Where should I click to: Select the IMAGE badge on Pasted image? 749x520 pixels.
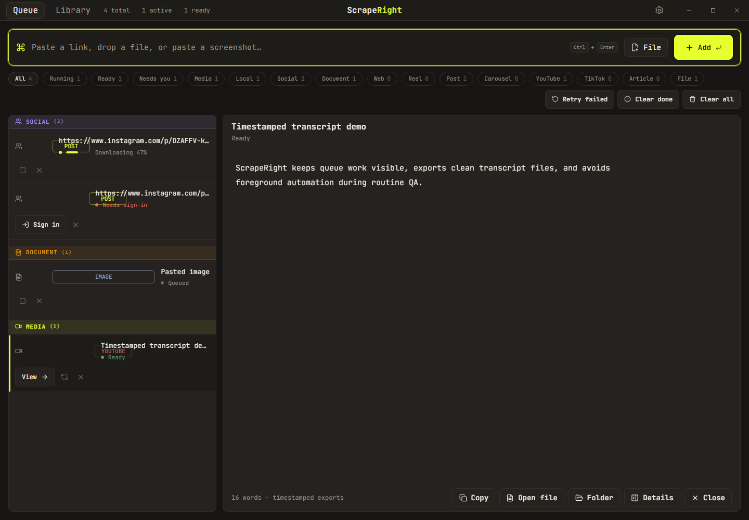point(104,277)
